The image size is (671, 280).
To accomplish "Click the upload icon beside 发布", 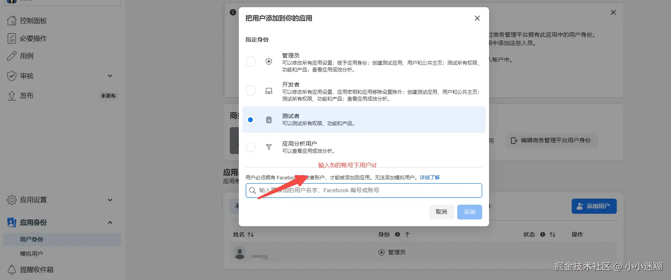I will pos(12,96).
